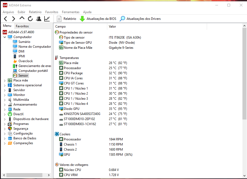This screenshot has height=179, width=247.
Task: Open the Relatório menu
Action: (35, 12)
